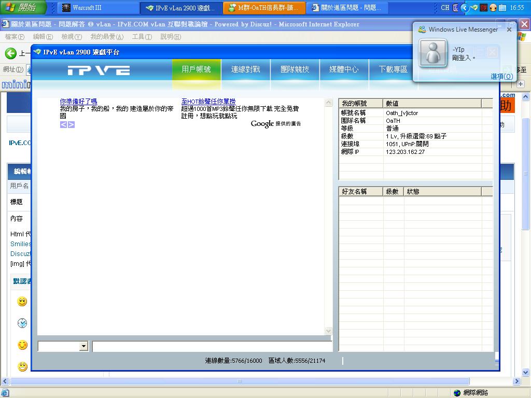The height and width of the screenshot is (398, 531).
Task: Focus the chat message input field
Action: (212, 346)
